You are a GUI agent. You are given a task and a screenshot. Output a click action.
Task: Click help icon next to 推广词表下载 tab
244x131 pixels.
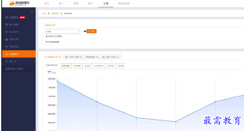point(81,57)
